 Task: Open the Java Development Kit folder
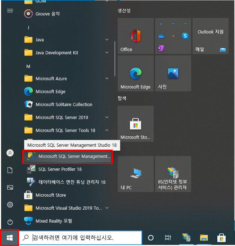point(67,53)
